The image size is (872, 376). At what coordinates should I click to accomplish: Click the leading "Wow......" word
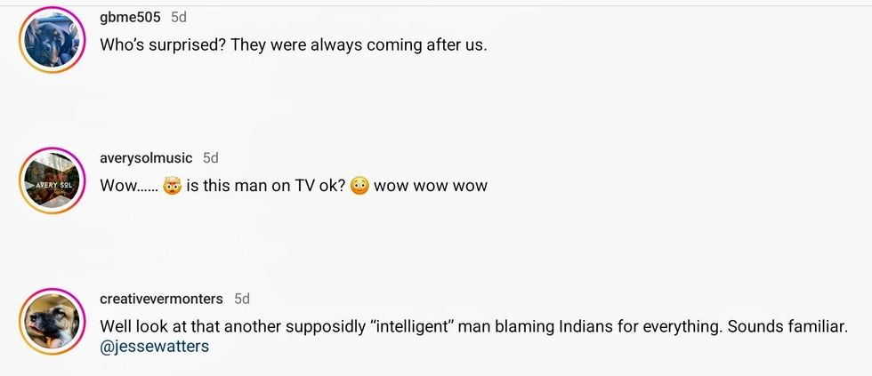(129, 186)
